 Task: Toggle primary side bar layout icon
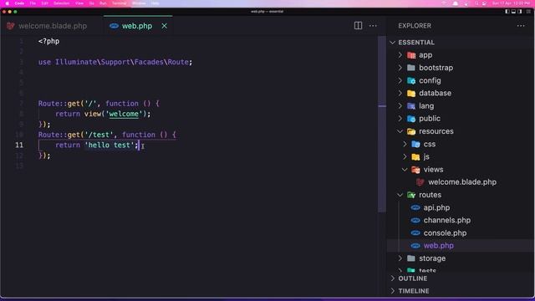tap(507, 11)
